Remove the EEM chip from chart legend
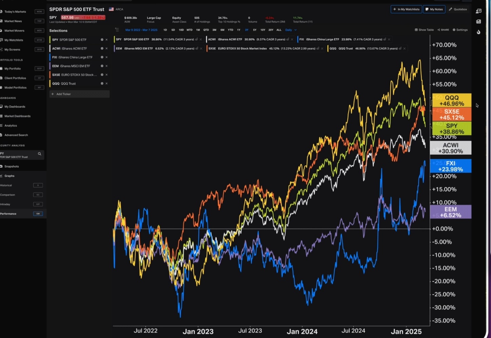Image resolution: width=491 pixels, height=338 pixels. (x=201, y=49)
